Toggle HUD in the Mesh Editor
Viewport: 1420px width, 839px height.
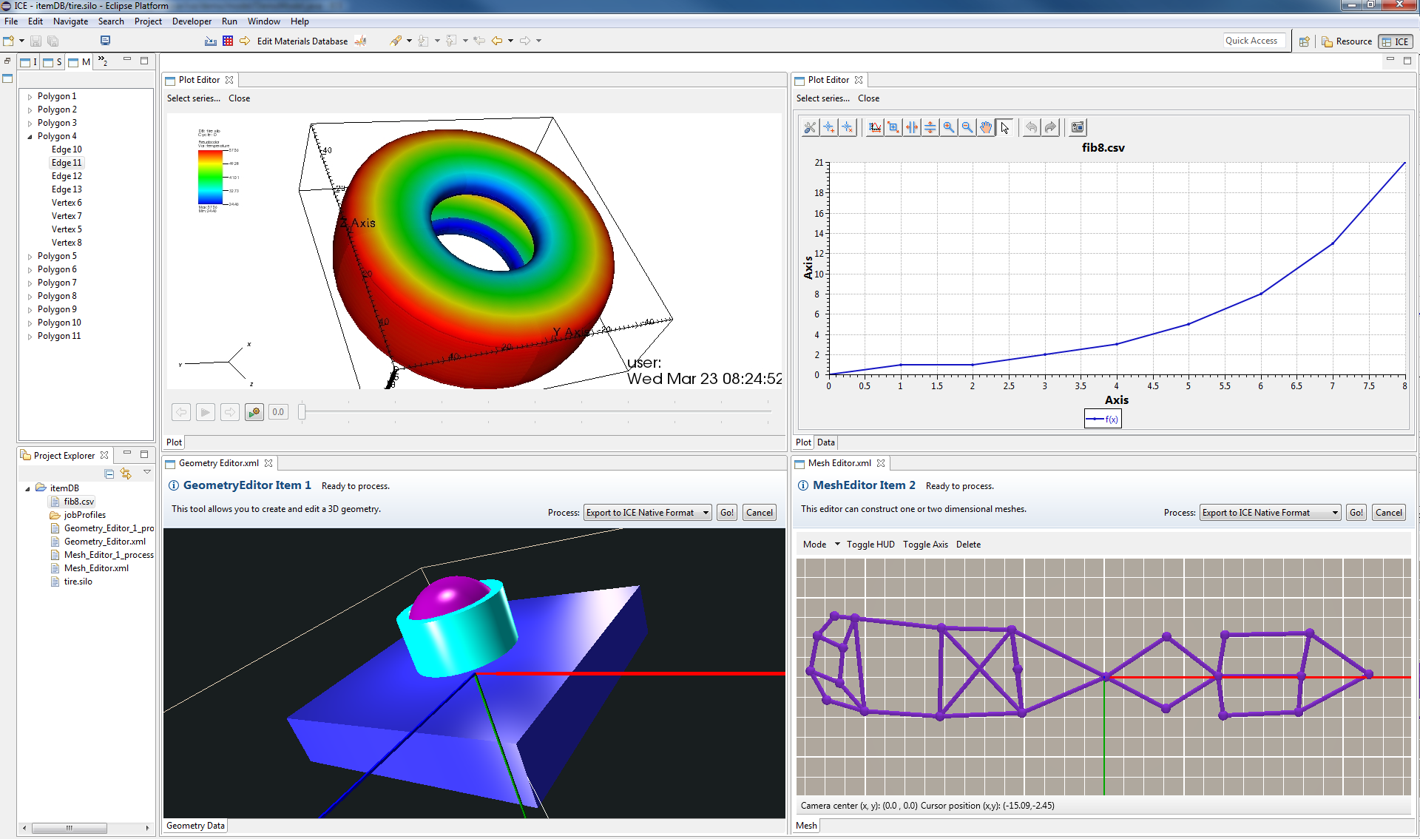tap(870, 544)
